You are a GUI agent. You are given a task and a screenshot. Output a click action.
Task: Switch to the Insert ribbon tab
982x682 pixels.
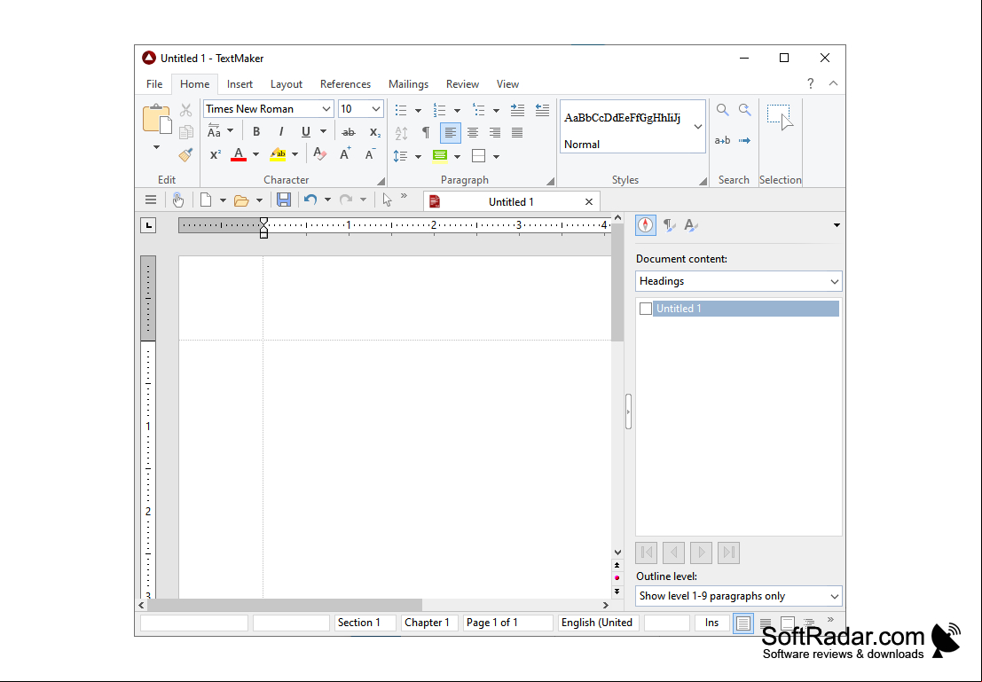tap(240, 84)
